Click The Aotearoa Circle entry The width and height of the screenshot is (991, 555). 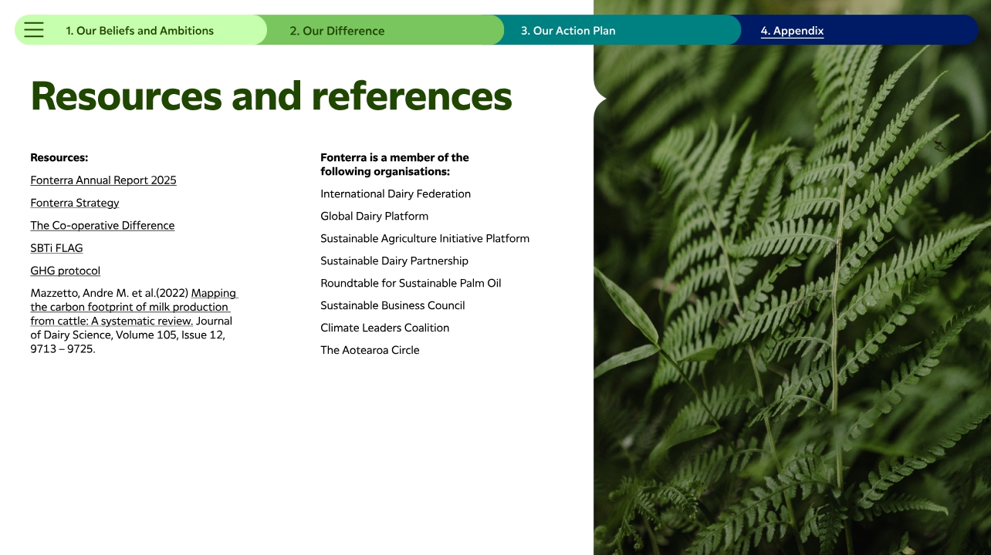(x=370, y=351)
